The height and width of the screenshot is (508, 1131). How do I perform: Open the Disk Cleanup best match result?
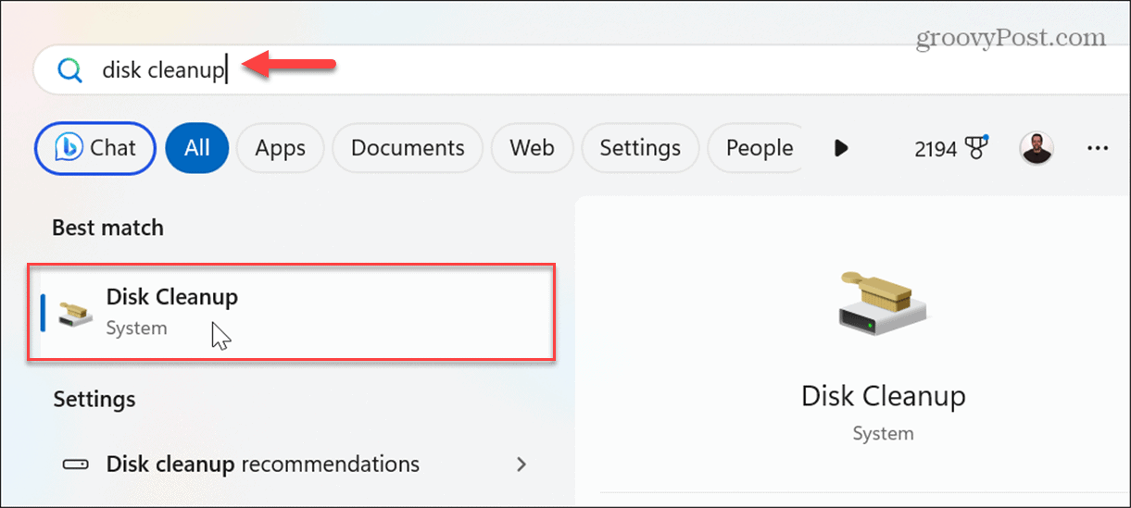pos(292,312)
